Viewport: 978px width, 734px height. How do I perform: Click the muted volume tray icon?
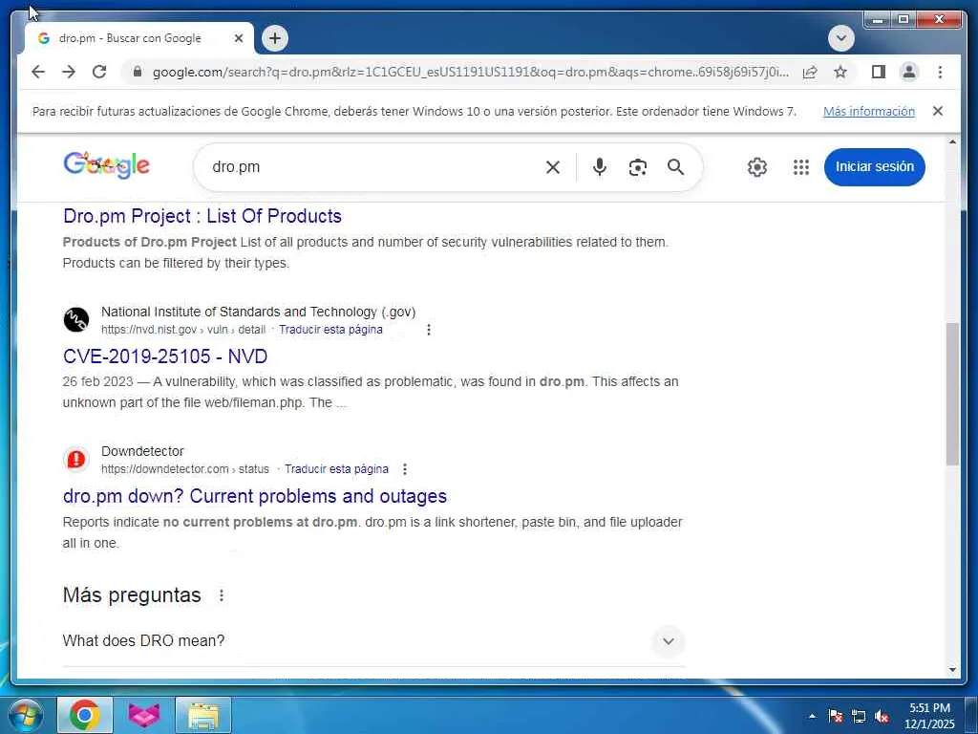[x=882, y=717]
